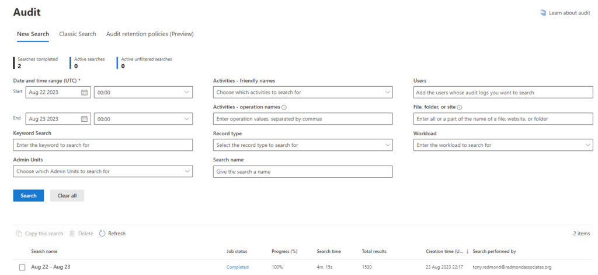
Task: Open the End date calendar picker icon
Action: coord(84,119)
